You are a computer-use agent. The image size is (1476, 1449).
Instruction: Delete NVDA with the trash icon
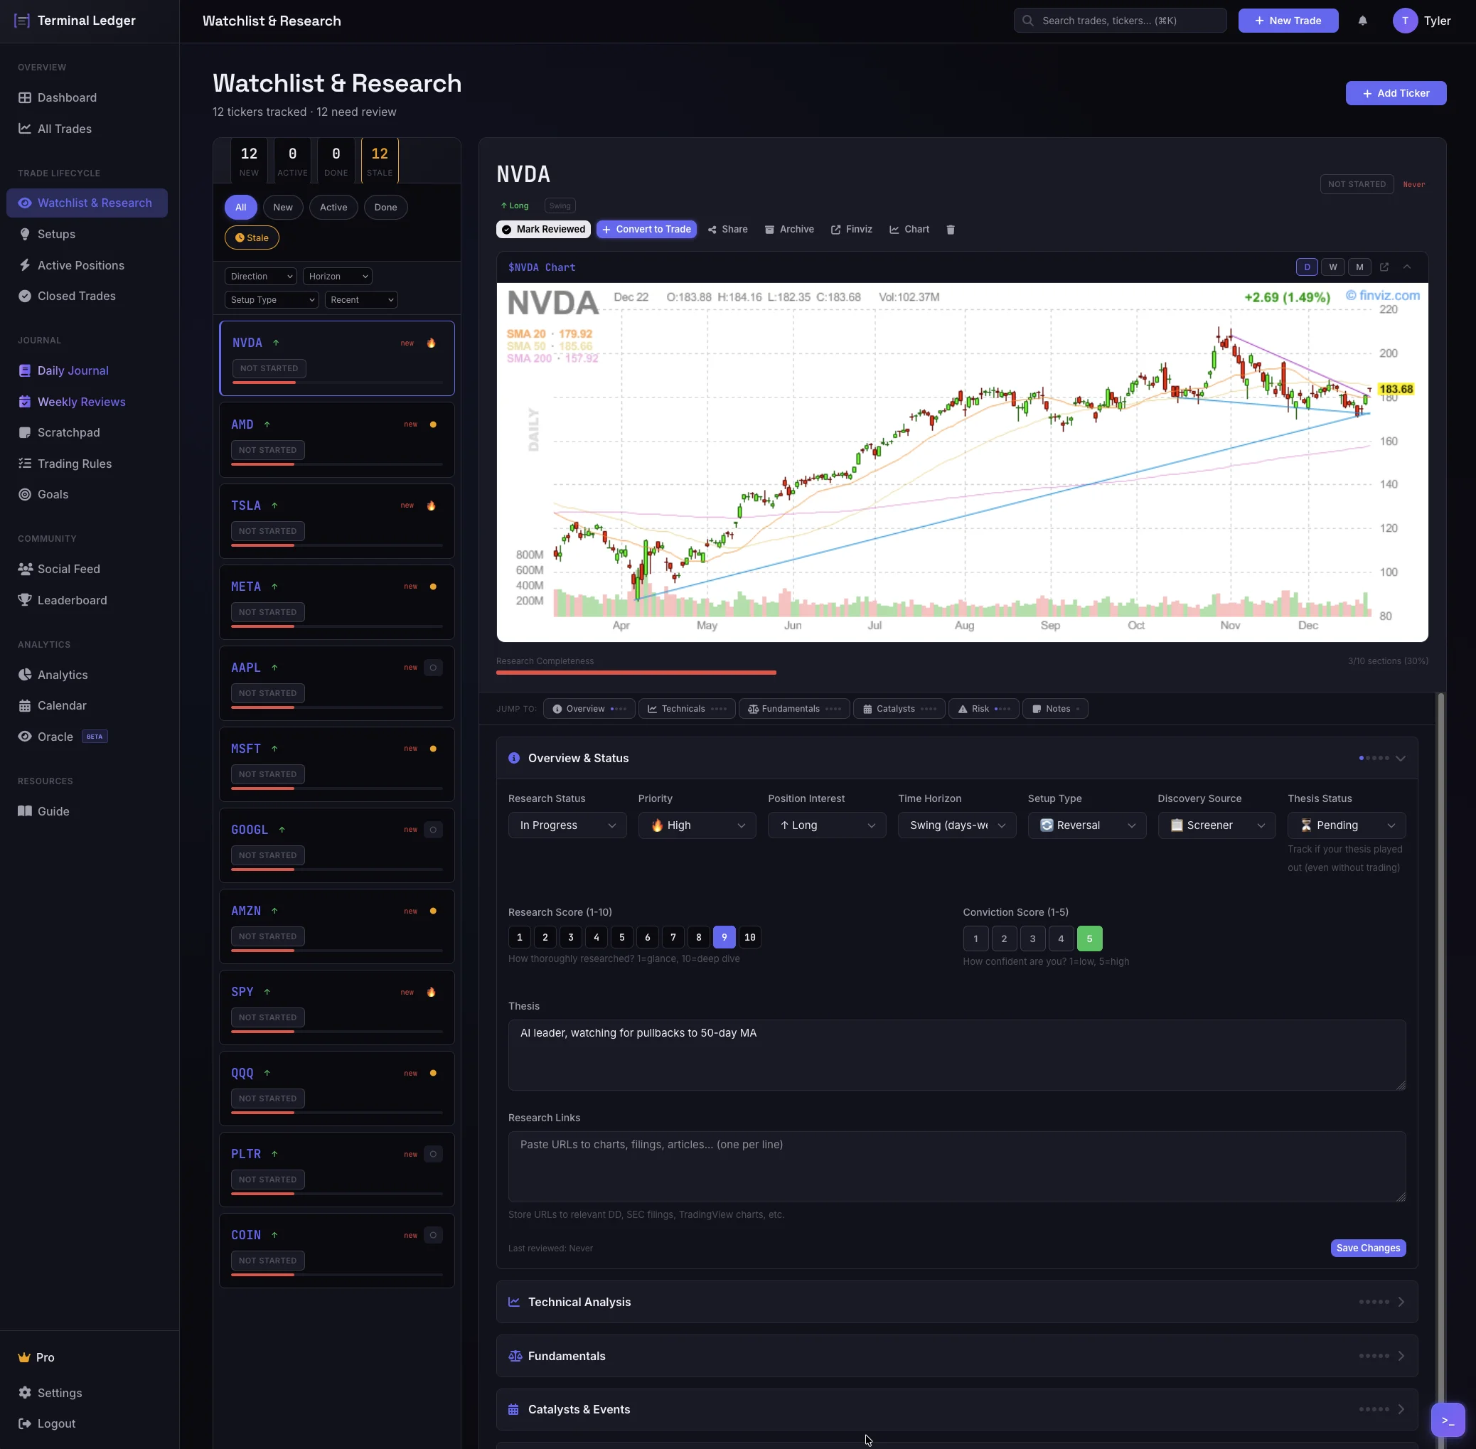(951, 229)
